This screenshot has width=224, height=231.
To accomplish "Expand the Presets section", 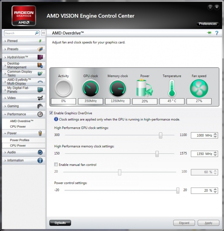I will click(x=13, y=49).
